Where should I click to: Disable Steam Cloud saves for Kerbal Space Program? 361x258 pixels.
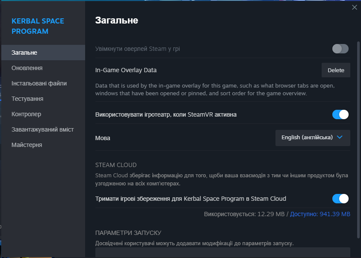(340, 199)
